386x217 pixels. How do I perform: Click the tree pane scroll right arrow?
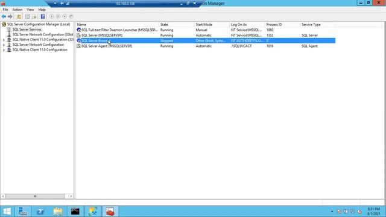pyautogui.click(x=71, y=197)
